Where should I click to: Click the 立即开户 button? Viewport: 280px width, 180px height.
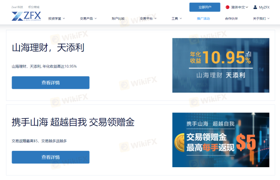(x=205, y=7)
